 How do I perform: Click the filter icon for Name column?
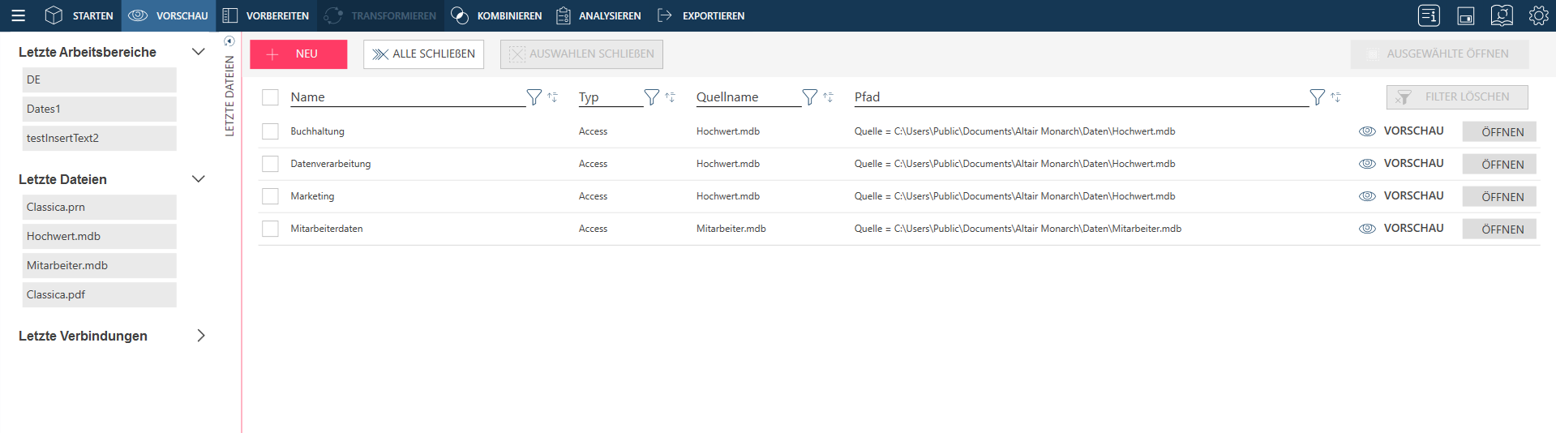pyautogui.click(x=534, y=97)
